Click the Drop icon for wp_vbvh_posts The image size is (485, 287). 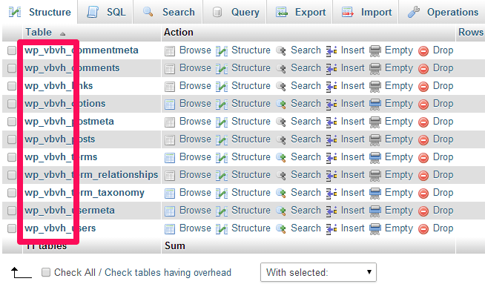(x=423, y=139)
